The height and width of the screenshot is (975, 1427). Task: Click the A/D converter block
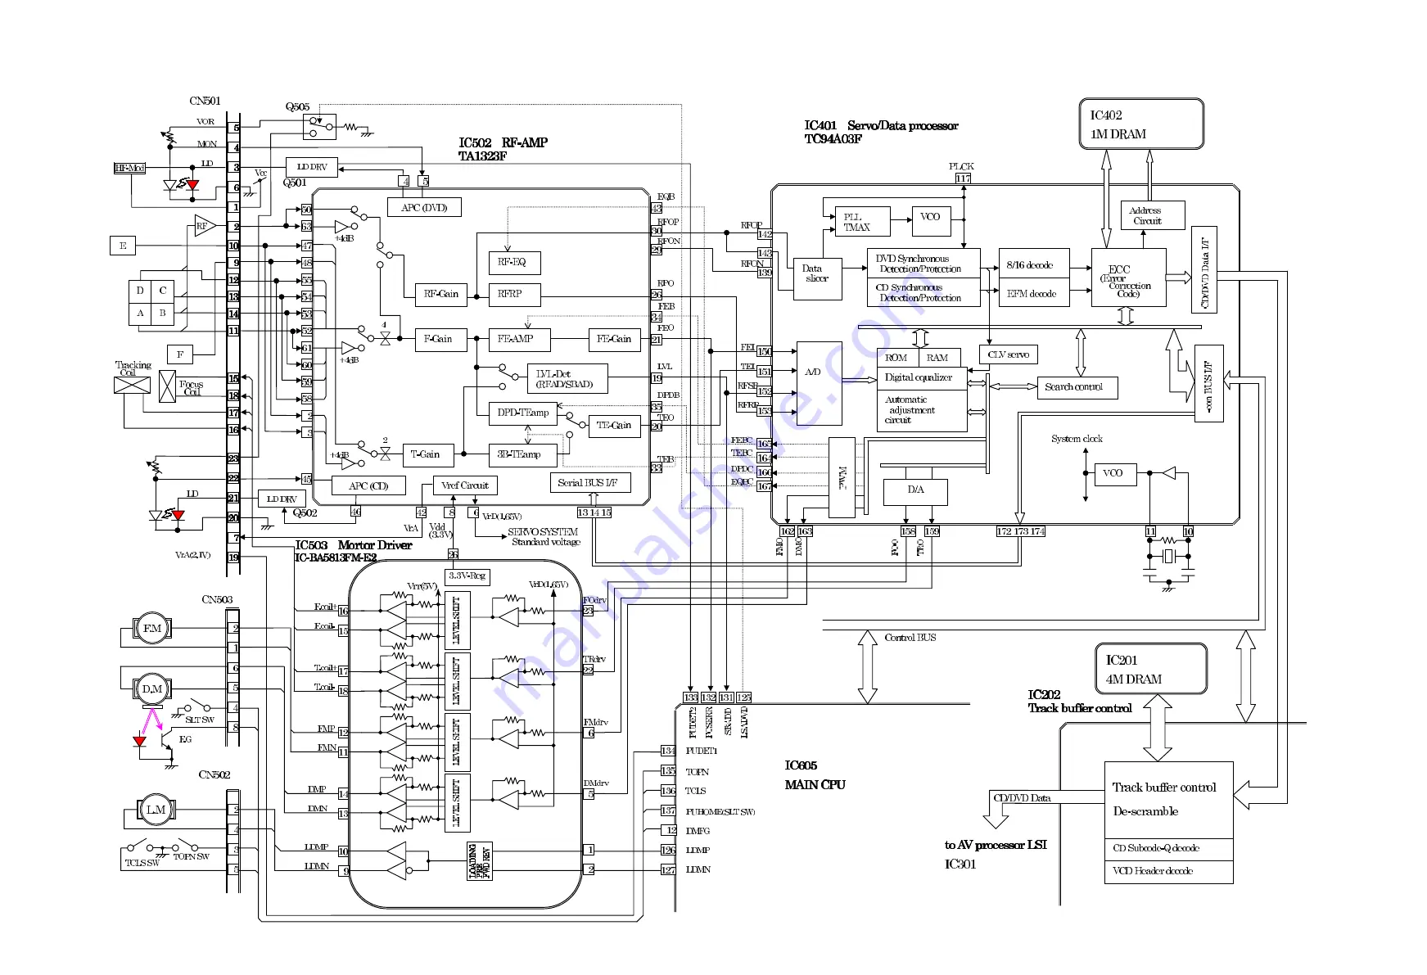click(x=819, y=383)
